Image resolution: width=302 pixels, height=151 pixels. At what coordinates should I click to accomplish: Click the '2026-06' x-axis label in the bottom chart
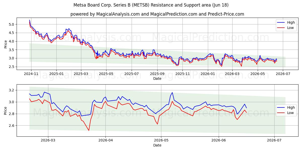(219, 141)
